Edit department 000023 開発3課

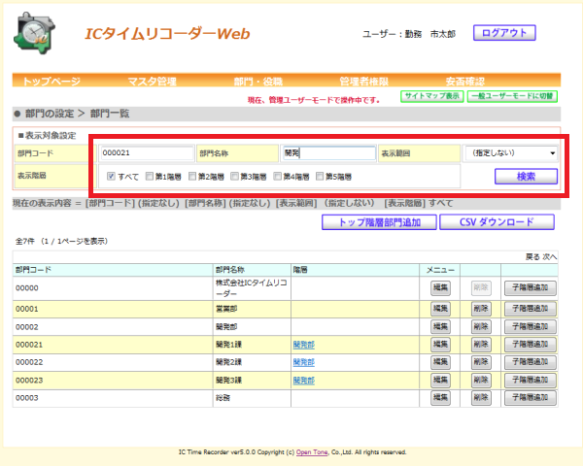(x=440, y=381)
